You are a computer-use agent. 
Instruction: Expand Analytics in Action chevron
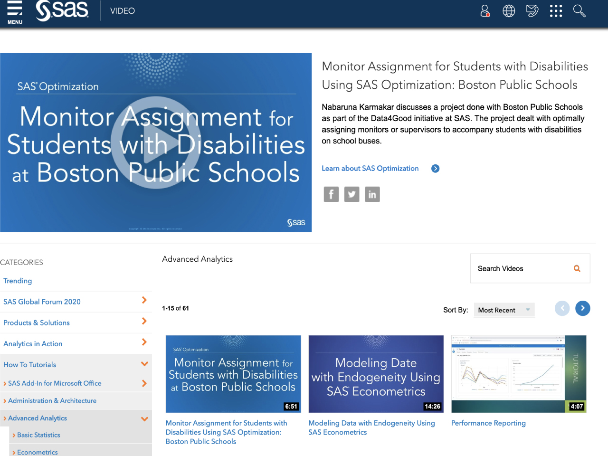click(x=144, y=342)
